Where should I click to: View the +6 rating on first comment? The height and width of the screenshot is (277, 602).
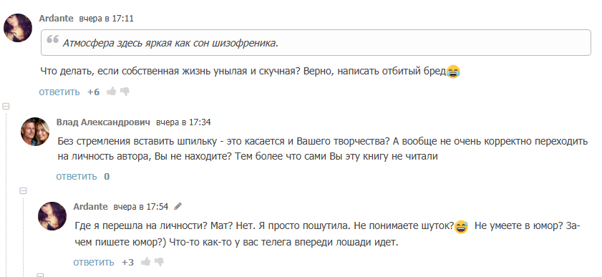[x=93, y=92]
